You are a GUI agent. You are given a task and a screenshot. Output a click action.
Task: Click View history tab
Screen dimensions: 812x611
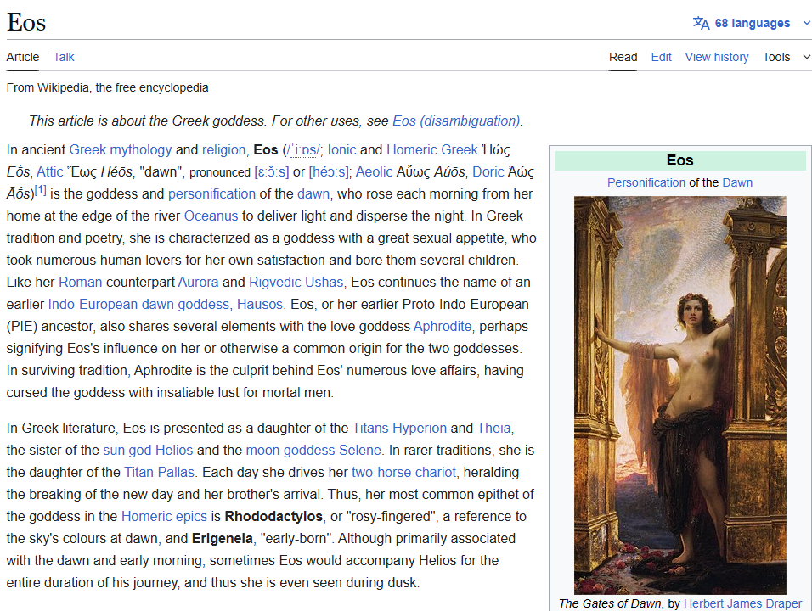click(716, 57)
